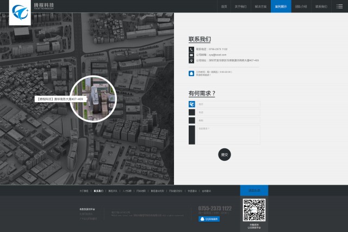Click the map pin address icon

(x=191, y=60)
